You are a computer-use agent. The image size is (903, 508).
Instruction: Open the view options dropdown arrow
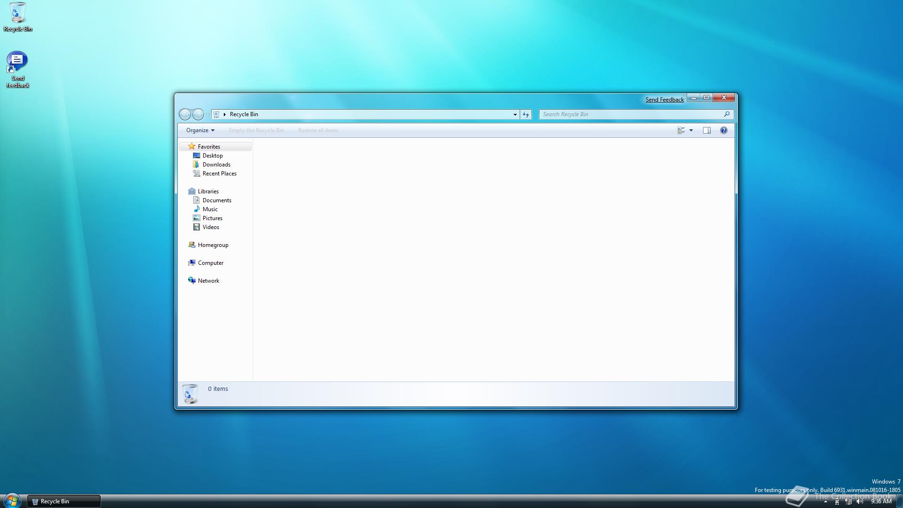click(691, 130)
